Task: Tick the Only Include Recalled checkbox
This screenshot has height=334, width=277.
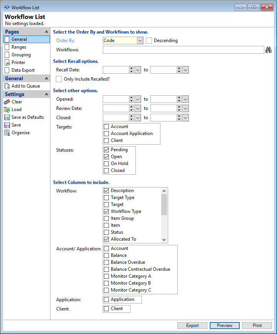Action: 59,79
